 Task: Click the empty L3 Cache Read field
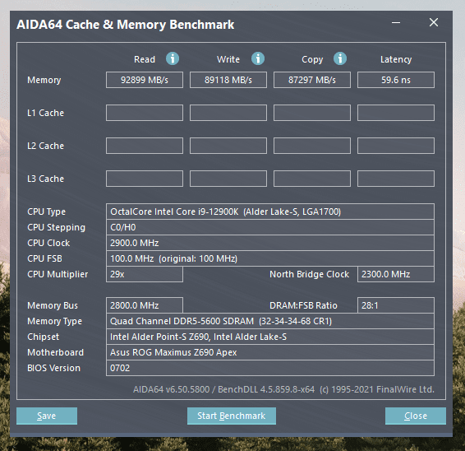145,179
